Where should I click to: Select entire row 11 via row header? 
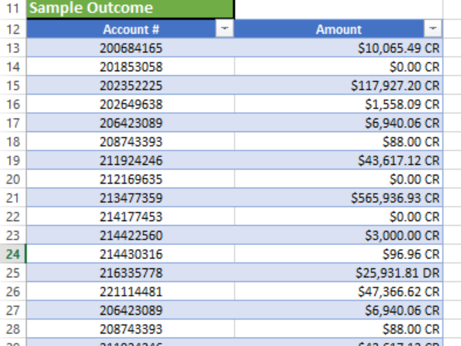pyautogui.click(x=13, y=8)
